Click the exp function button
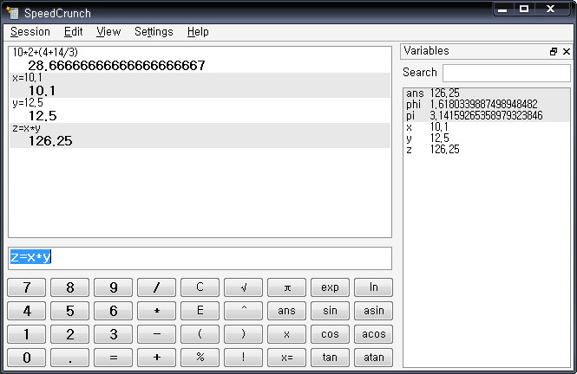Image resolution: width=577 pixels, height=374 pixels. (330, 287)
